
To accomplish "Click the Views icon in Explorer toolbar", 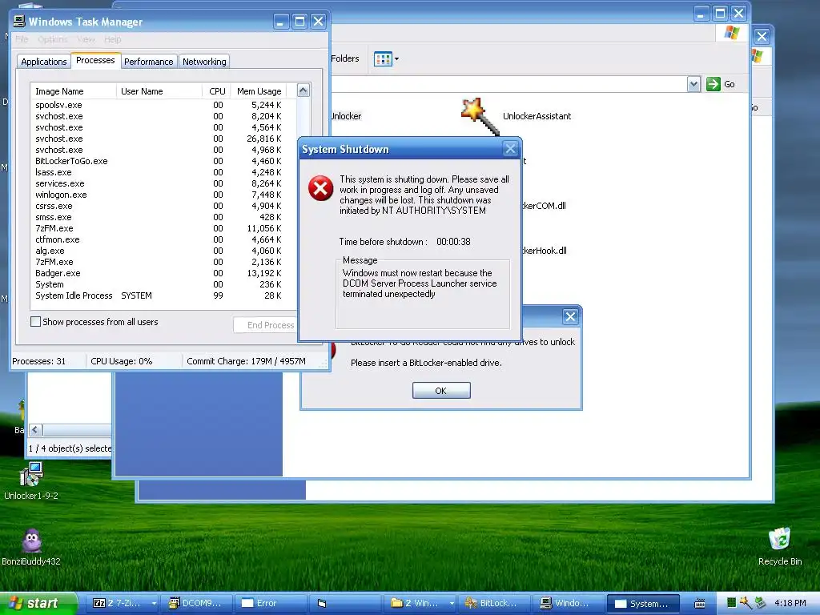I will click(383, 59).
